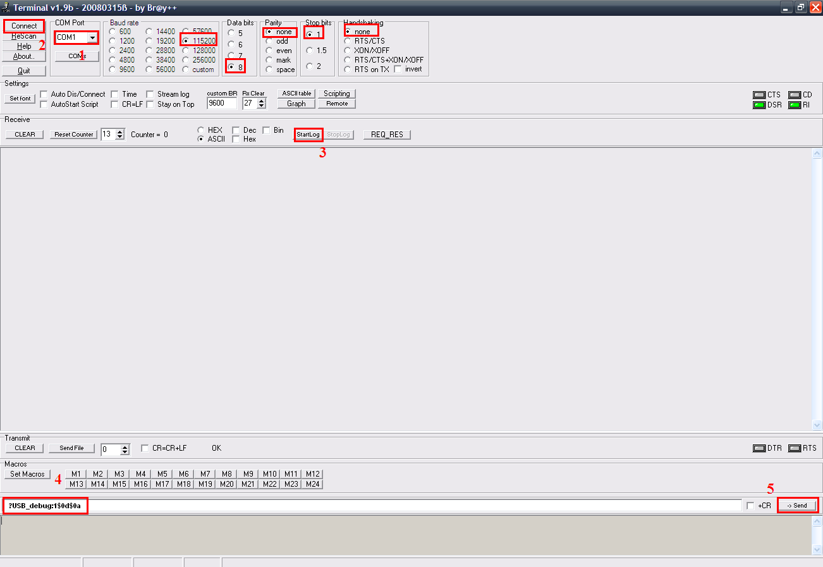Toggle the CR=LF checkbox
Image resolution: width=823 pixels, height=567 pixels.
click(x=115, y=104)
